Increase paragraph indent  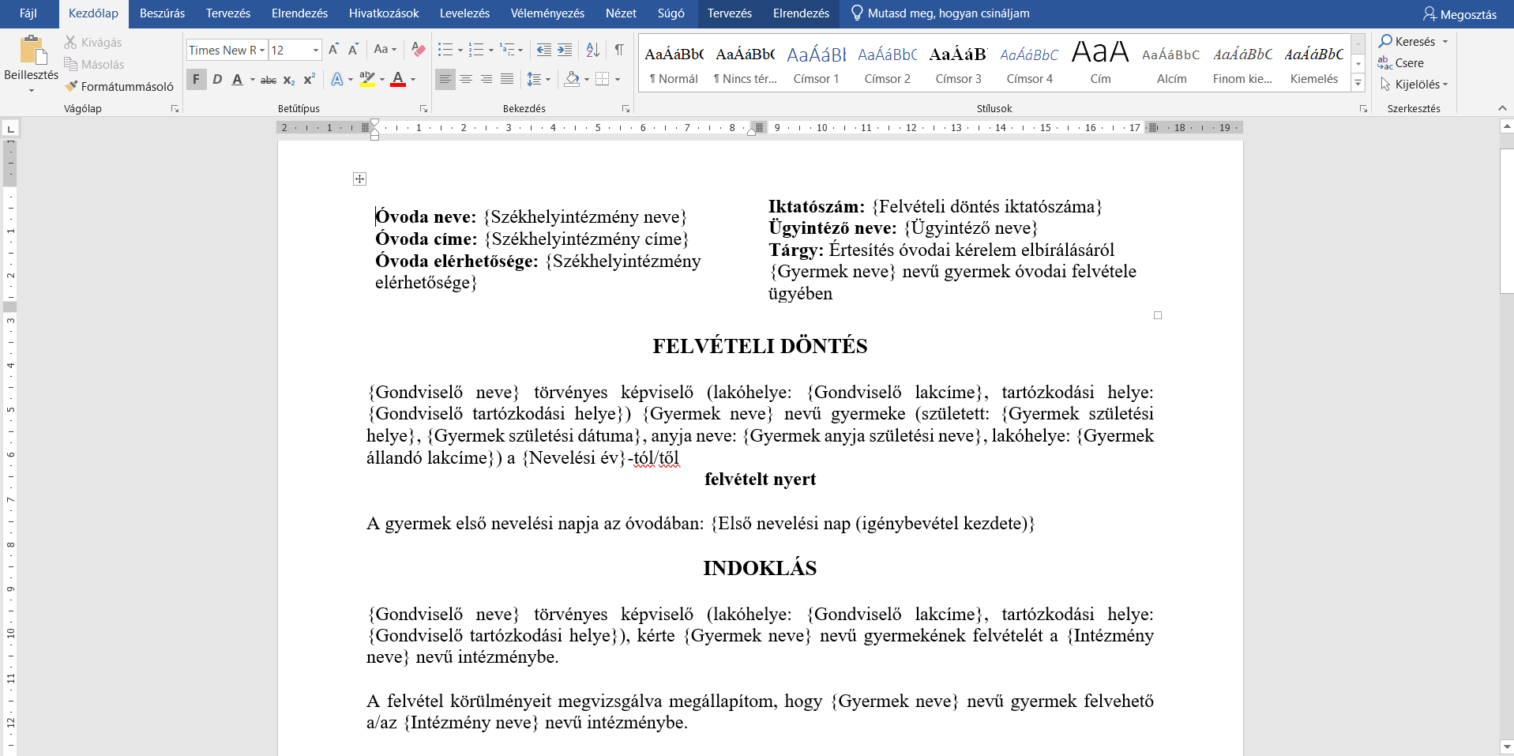coord(565,50)
